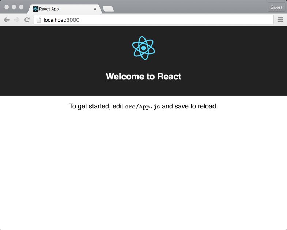Click the third window control dot (zoom)
Image resolution: width=287 pixels, height=230 pixels.
pos(21,7)
